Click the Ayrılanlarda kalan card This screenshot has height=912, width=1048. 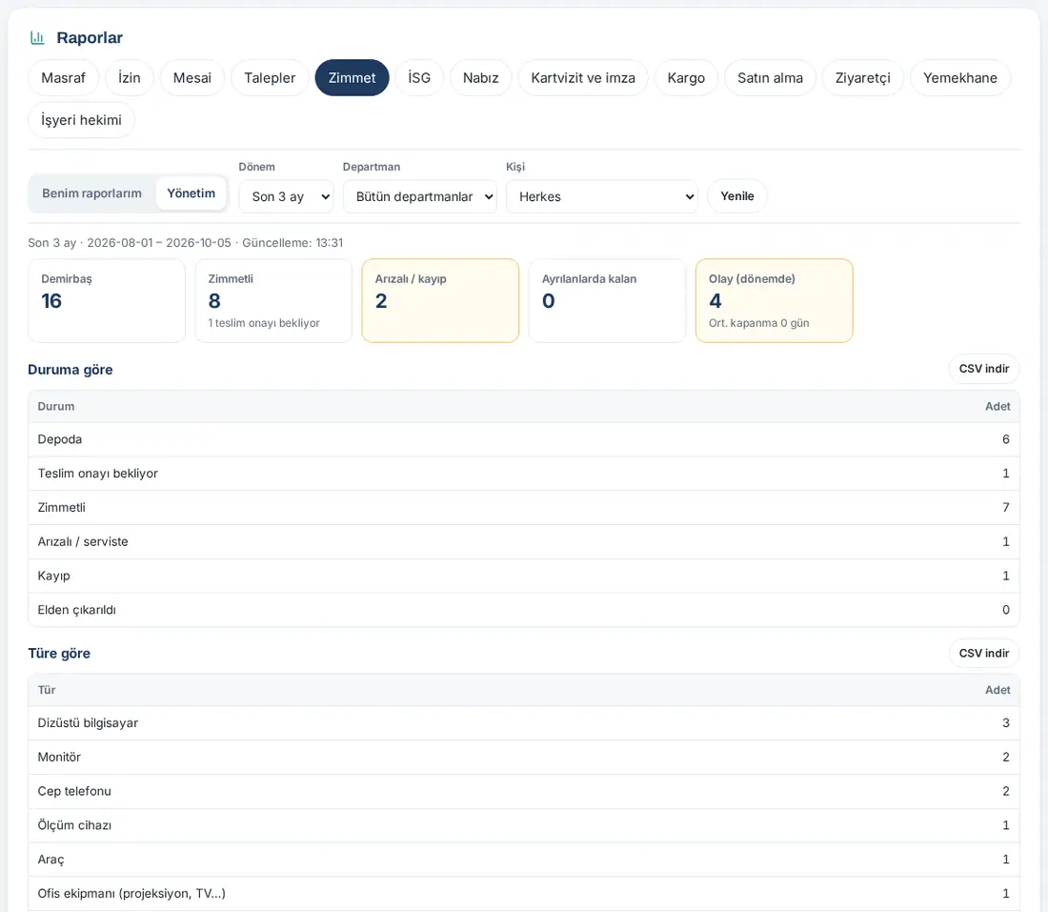607,301
